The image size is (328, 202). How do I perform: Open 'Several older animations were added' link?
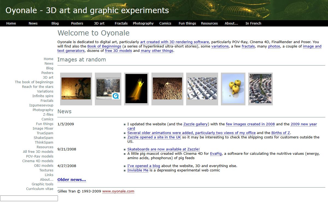[x=191, y=133]
